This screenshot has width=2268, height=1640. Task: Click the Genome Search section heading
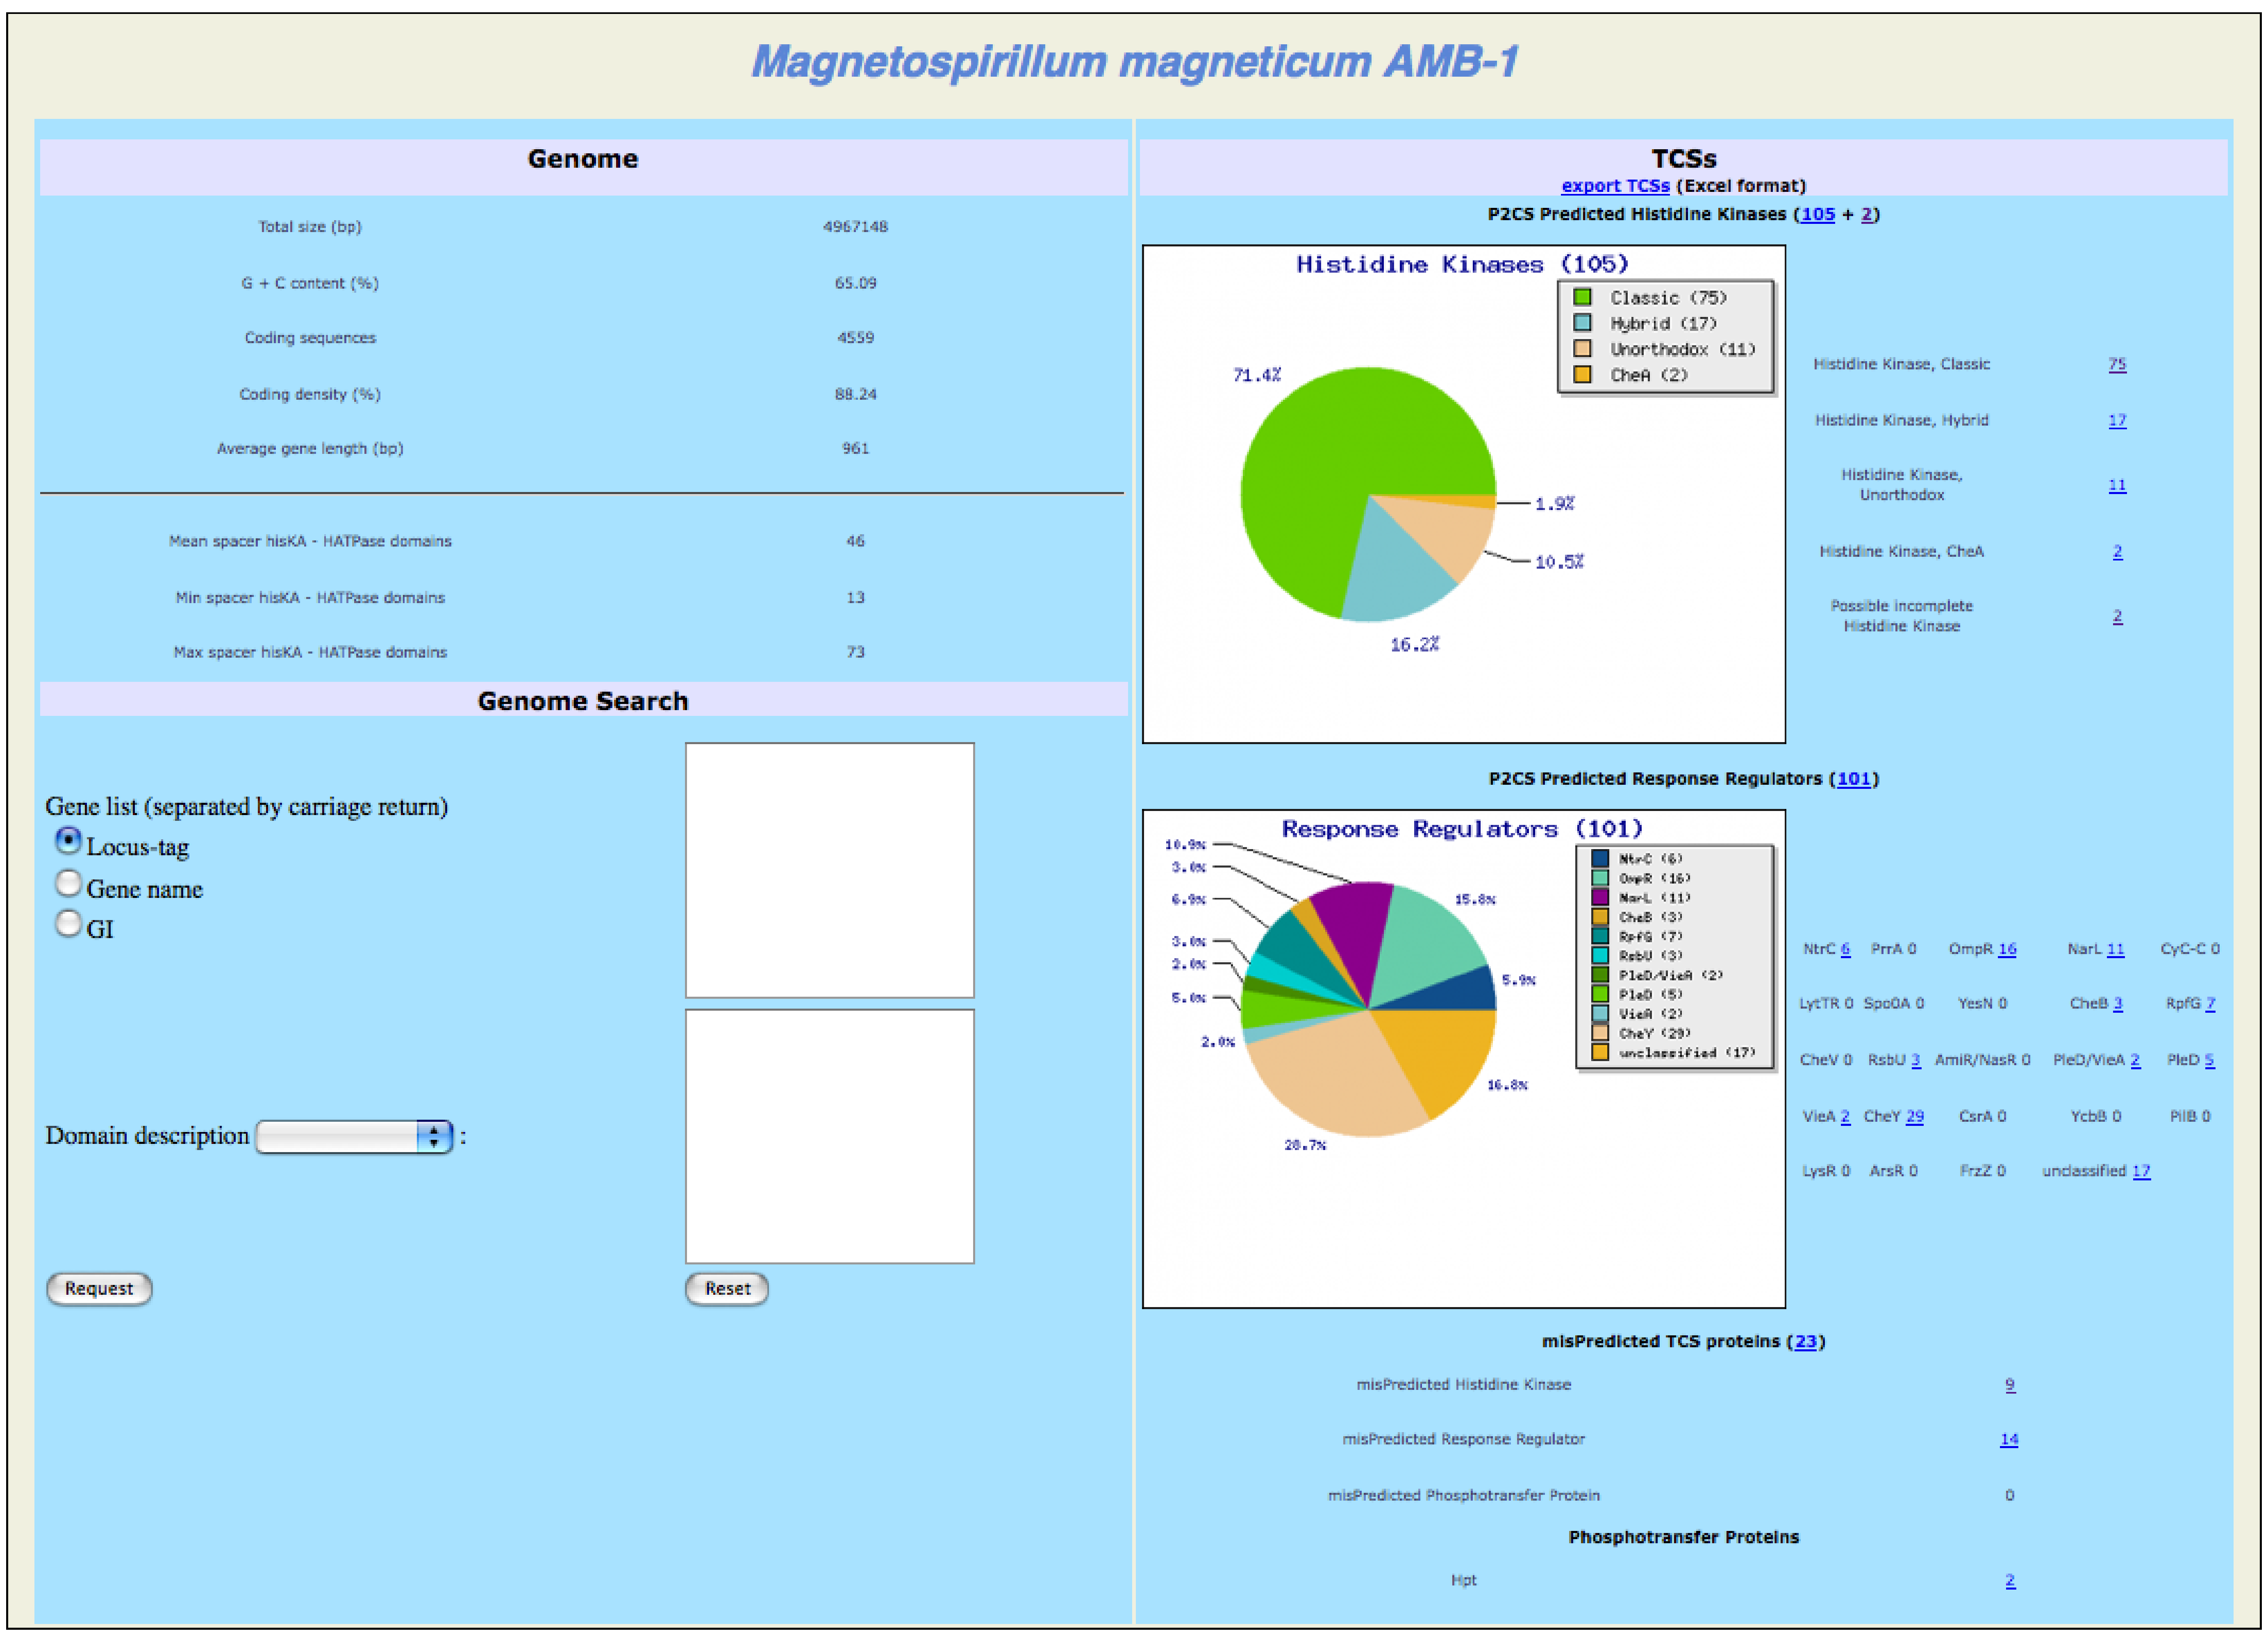(583, 701)
